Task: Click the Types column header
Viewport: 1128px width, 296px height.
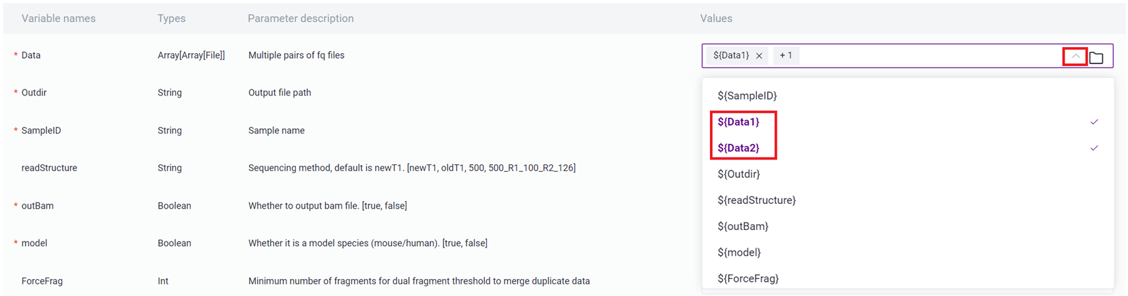Action: point(171,18)
